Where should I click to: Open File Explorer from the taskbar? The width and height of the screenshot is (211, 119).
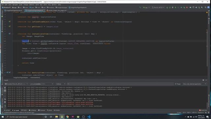click(x=56, y=117)
